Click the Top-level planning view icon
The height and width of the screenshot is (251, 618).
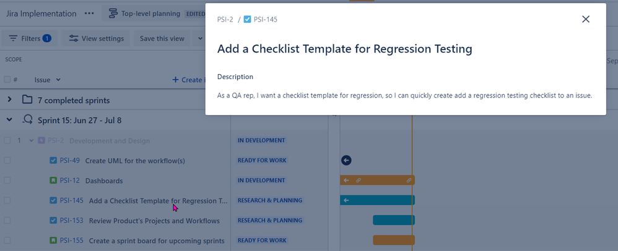point(113,14)
